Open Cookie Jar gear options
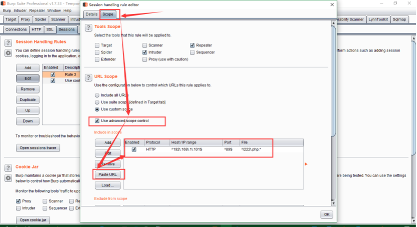417x227 pixels. tap(8, 178)
